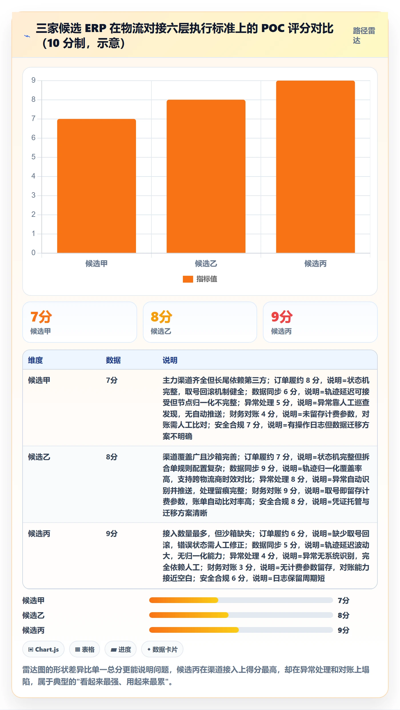Click the 候选乙 progress bar
This screenshot has width=400, height=710.
point(241,615)
